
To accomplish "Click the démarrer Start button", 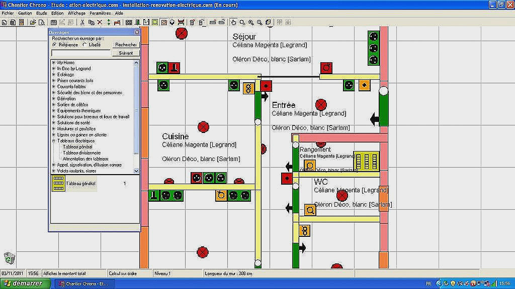I will (x=25, y=283).
